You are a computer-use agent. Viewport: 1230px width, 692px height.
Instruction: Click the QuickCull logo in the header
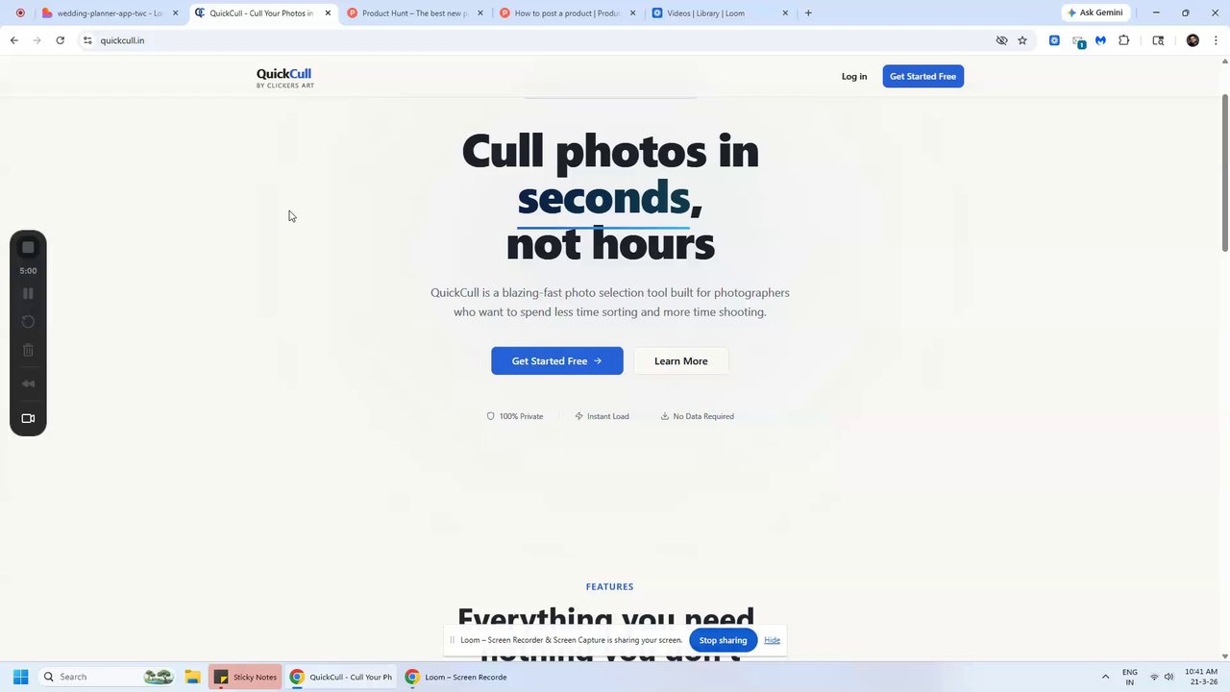[x=284, y=77]
